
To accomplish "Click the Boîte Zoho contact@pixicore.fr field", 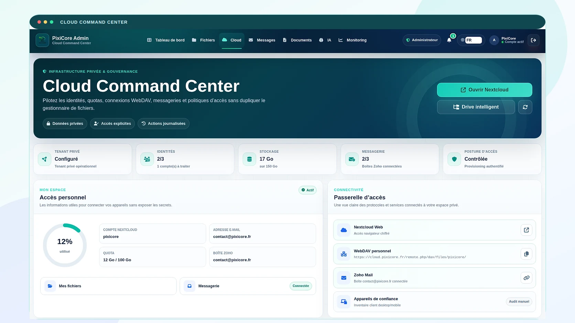I will pyautogui.click(x=262, y=257).
